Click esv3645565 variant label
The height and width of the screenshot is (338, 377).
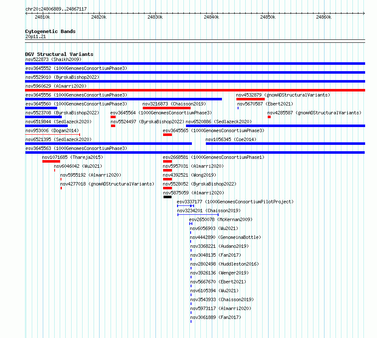pyautogui.click(x=213, y=130)
